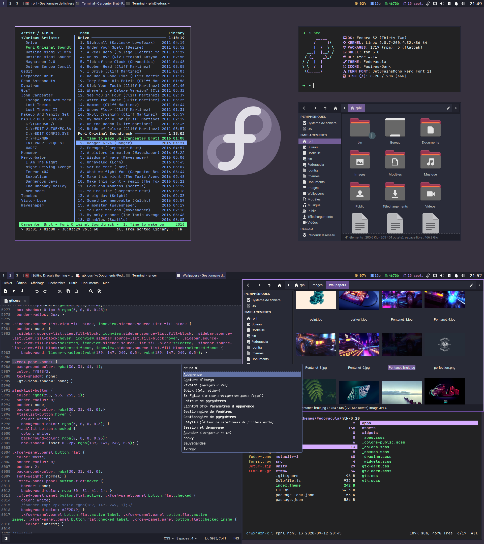The image size is (484, 544).
Task: Cut selected text with the scissors icon
Action: pyautogui.click(x=60, y=291)
